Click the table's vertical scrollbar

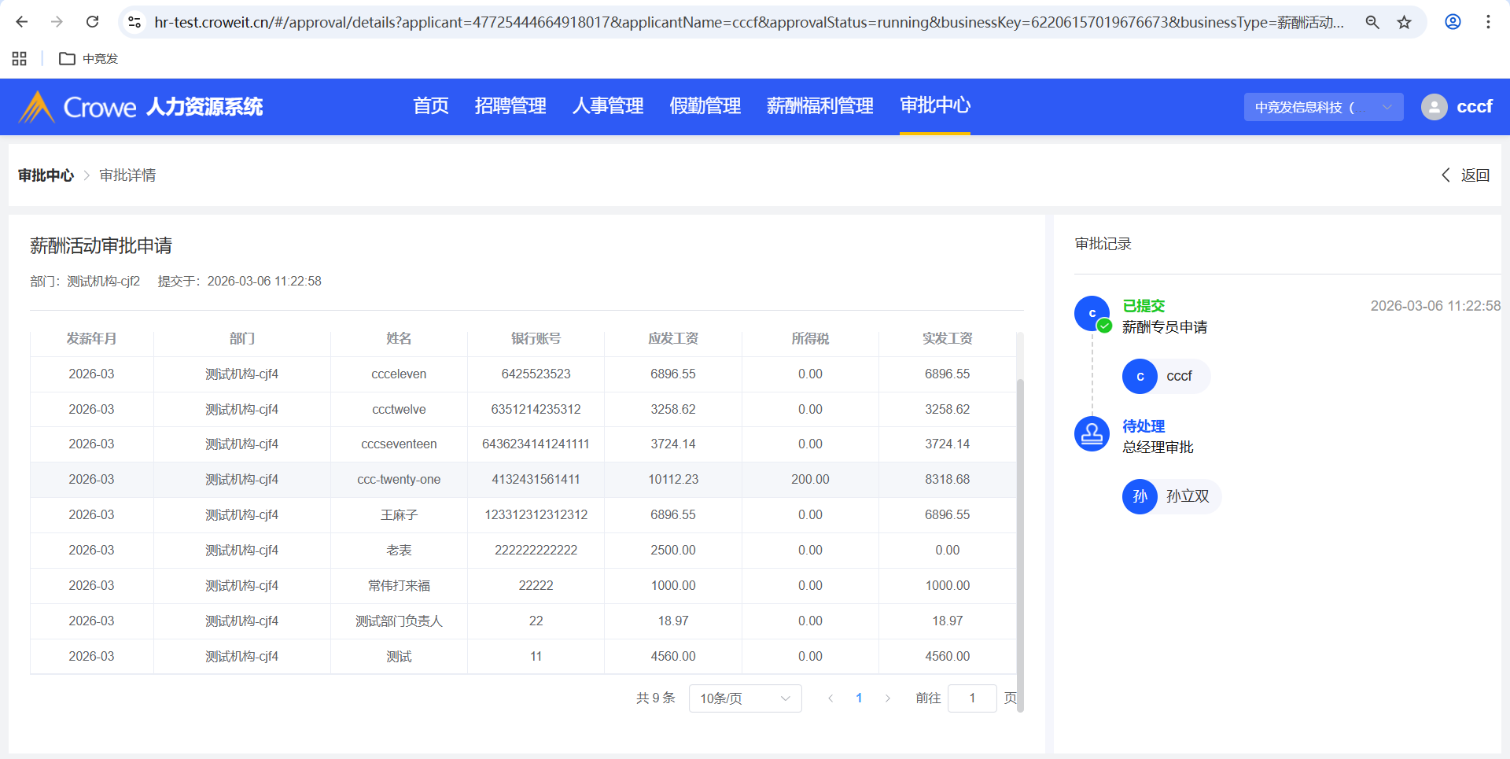(x=1020, y=543)
